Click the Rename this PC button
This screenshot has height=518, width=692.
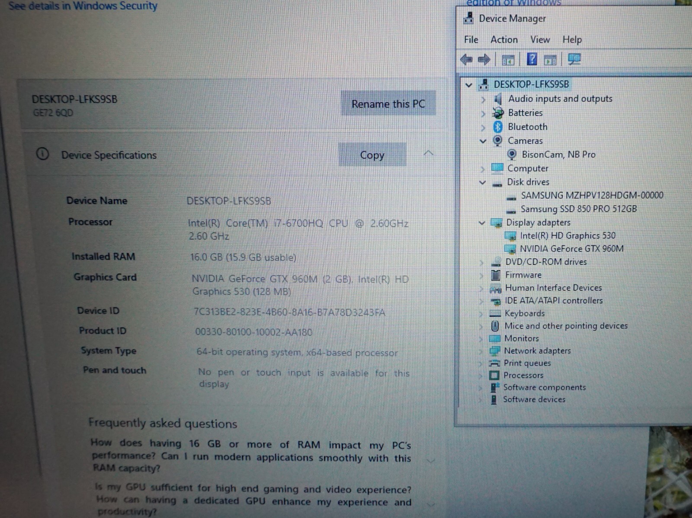coord(388,104)
